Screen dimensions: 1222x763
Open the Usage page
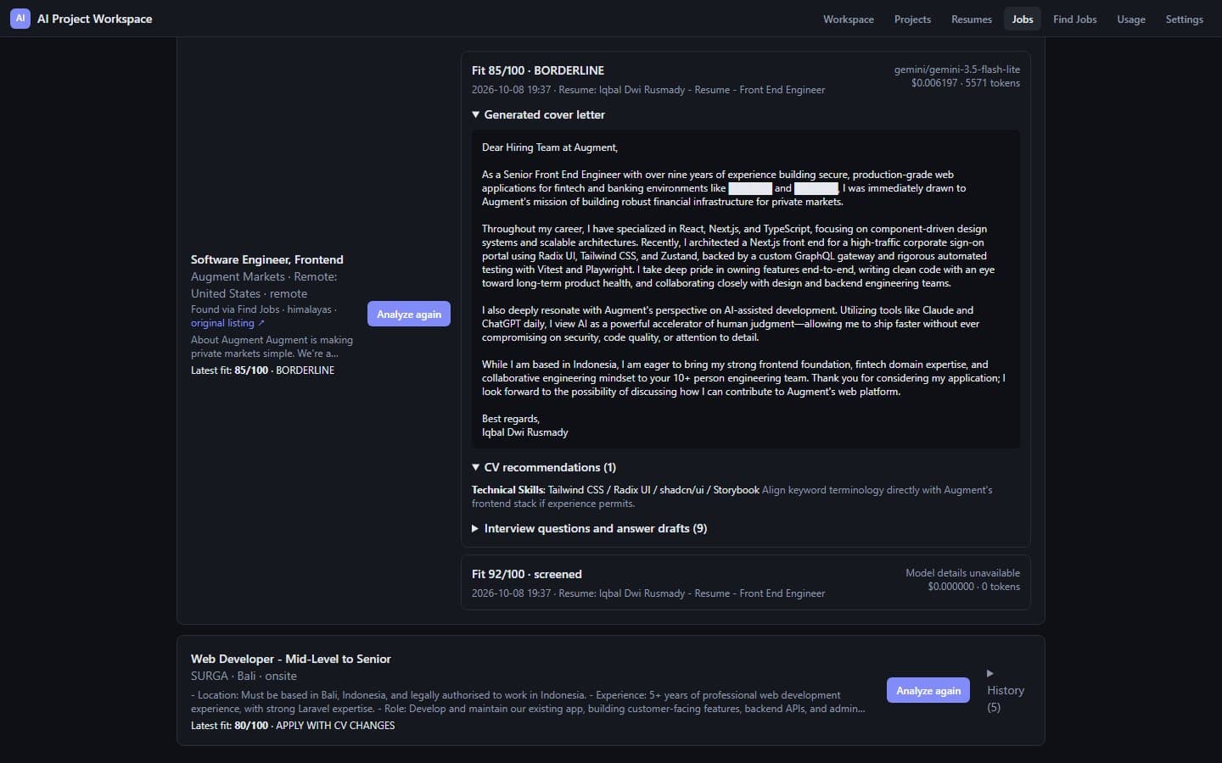(x=1131, y=19)
